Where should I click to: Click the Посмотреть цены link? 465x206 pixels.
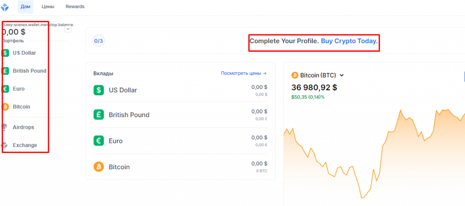243,73
